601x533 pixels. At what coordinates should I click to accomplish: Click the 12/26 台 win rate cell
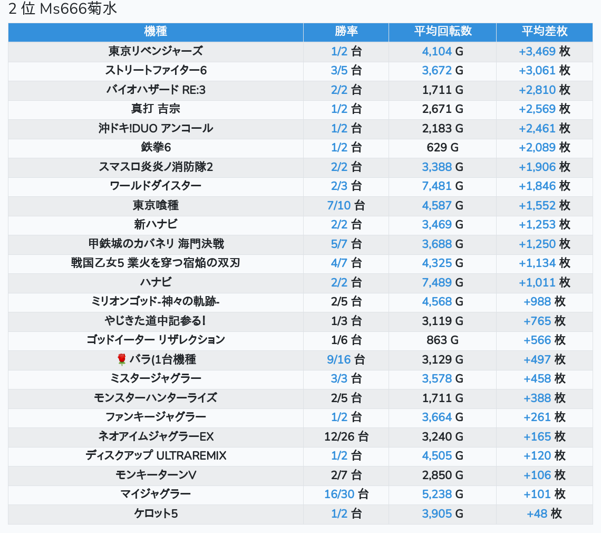pos(346,436)
